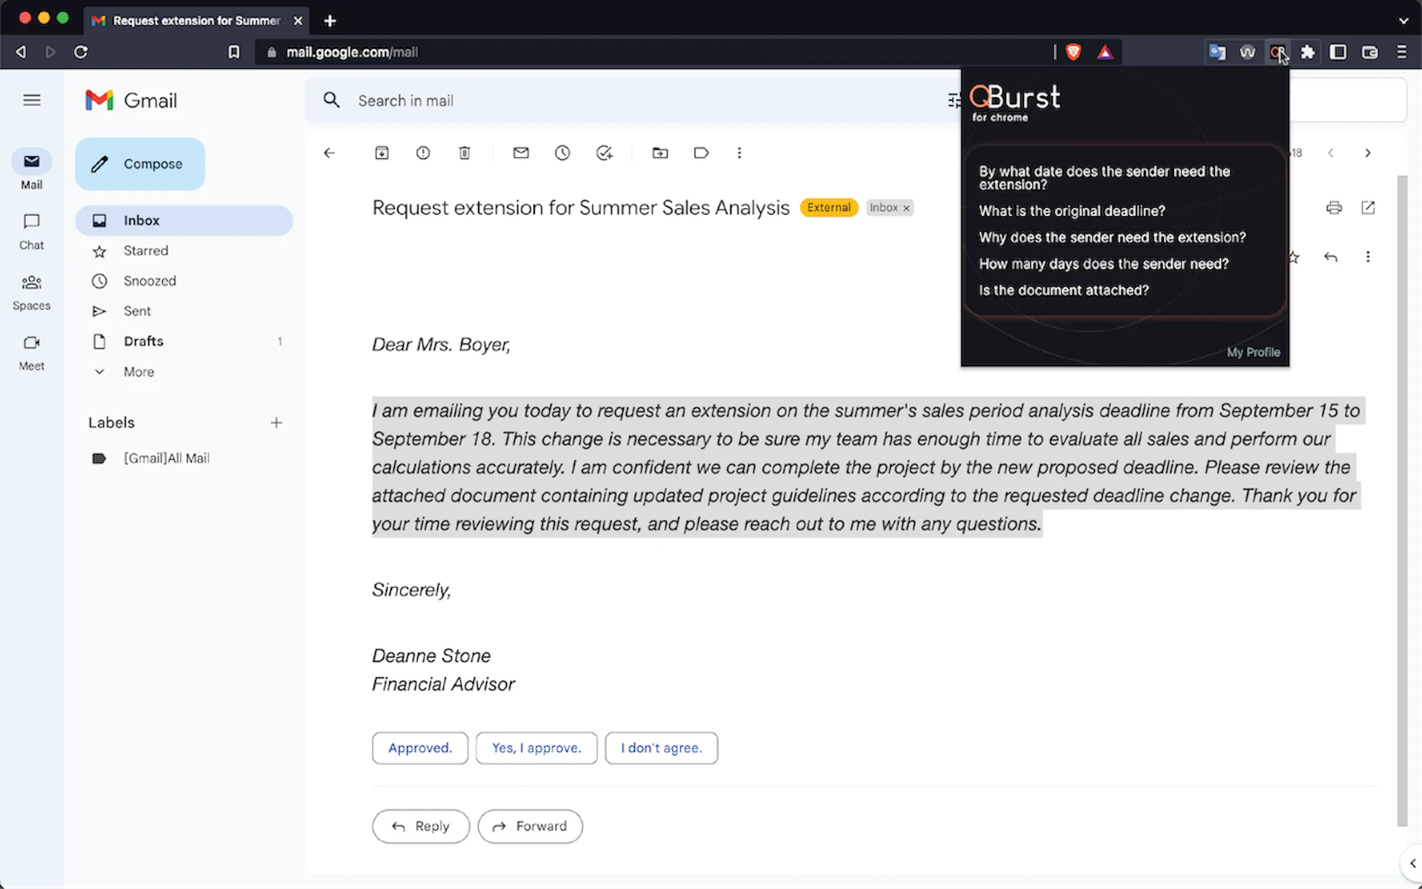
Task: Delete the email using the trash icon
Action: 465,153
